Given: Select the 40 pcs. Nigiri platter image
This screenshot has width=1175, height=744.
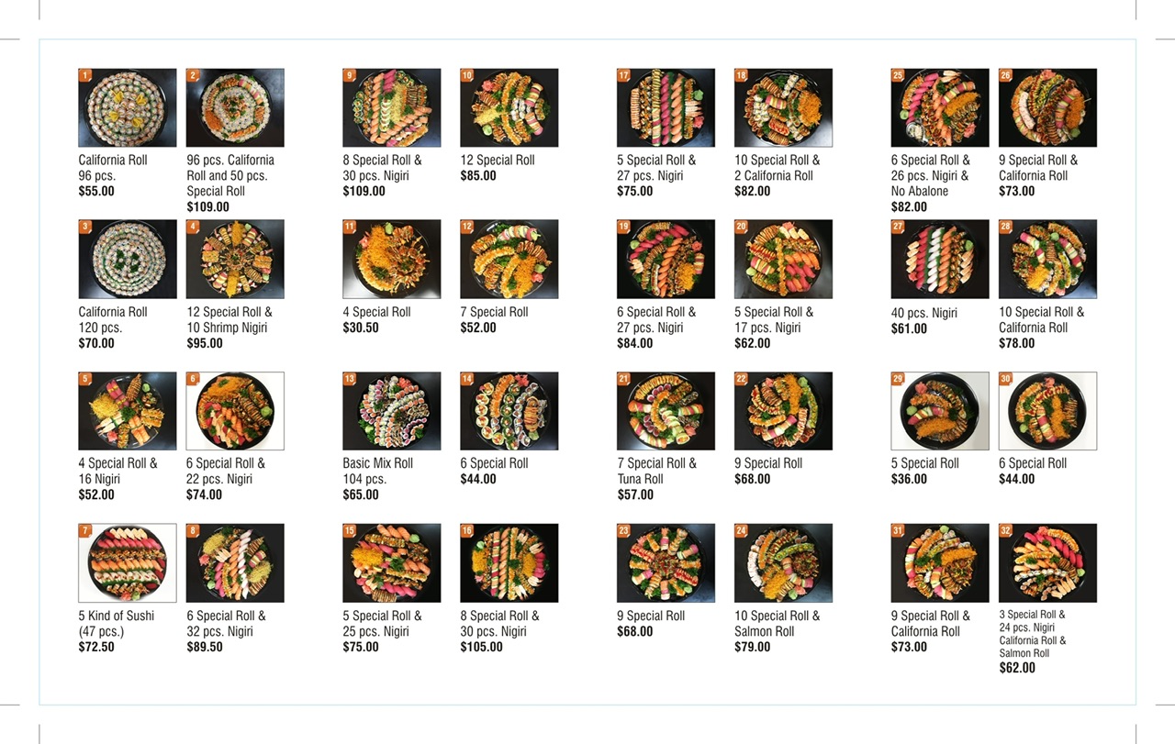Looking at the screenshot, I should (940, 260).
